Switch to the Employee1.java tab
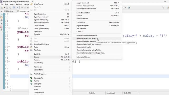The height and width of the screenshot is (95, 169). click(x=23, y=11)
